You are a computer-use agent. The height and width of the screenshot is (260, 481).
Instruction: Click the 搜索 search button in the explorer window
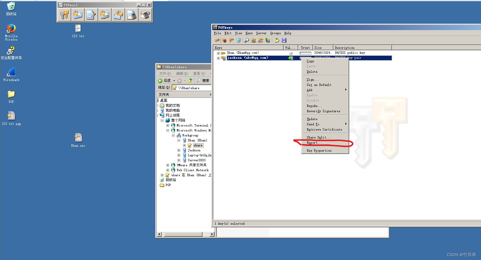(203, 81)
